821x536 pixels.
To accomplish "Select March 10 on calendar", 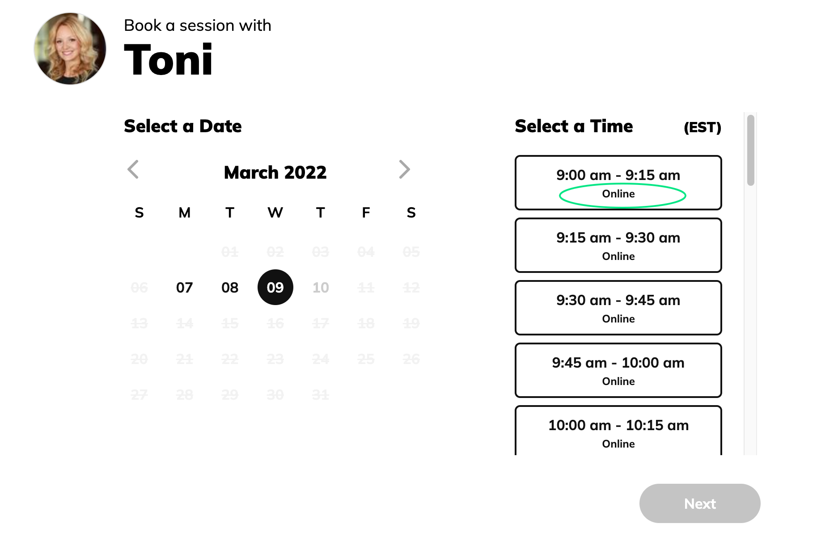I will (x=321, y=288).
